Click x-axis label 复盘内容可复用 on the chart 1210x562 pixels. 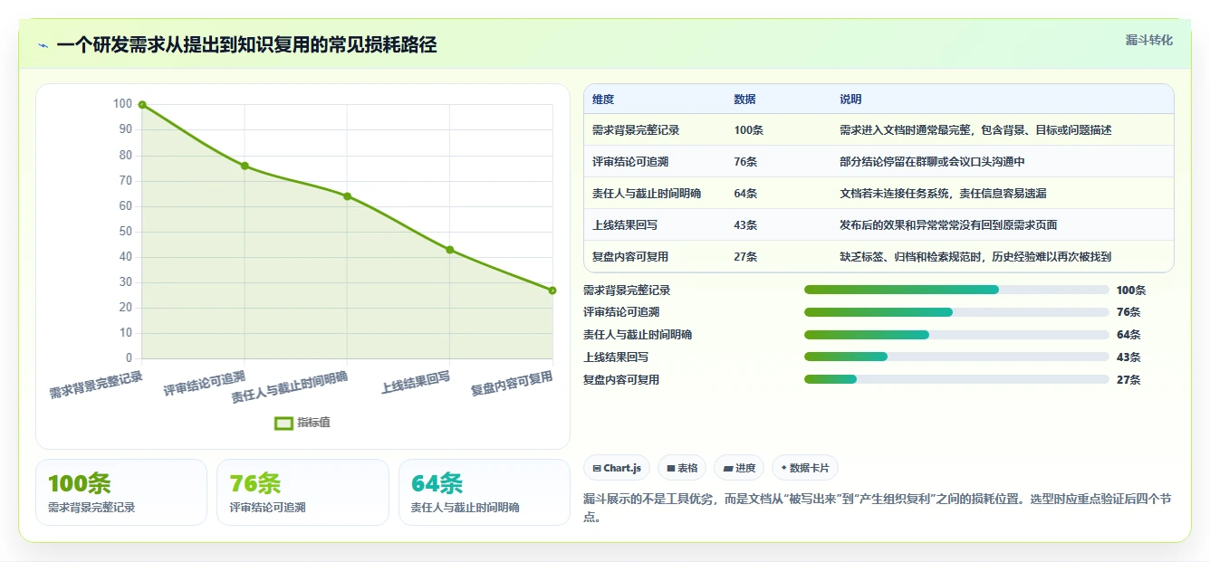point(512,384)
